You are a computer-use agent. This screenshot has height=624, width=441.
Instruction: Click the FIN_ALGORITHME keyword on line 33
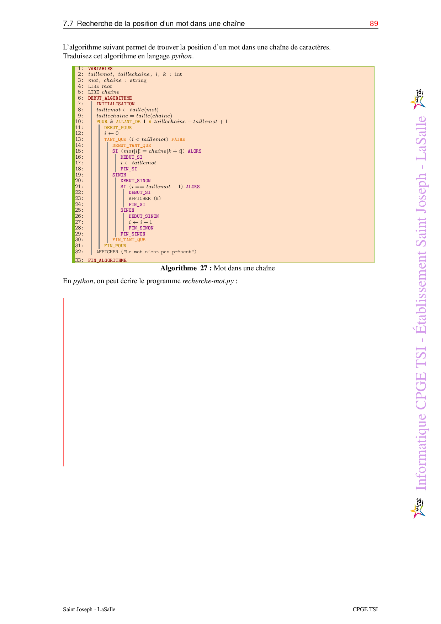tap(107, 260)
